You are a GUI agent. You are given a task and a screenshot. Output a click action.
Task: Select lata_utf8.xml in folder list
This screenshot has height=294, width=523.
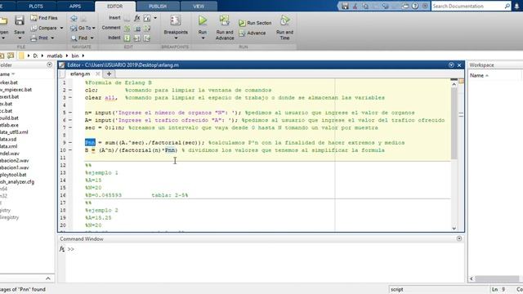[14, 132]
